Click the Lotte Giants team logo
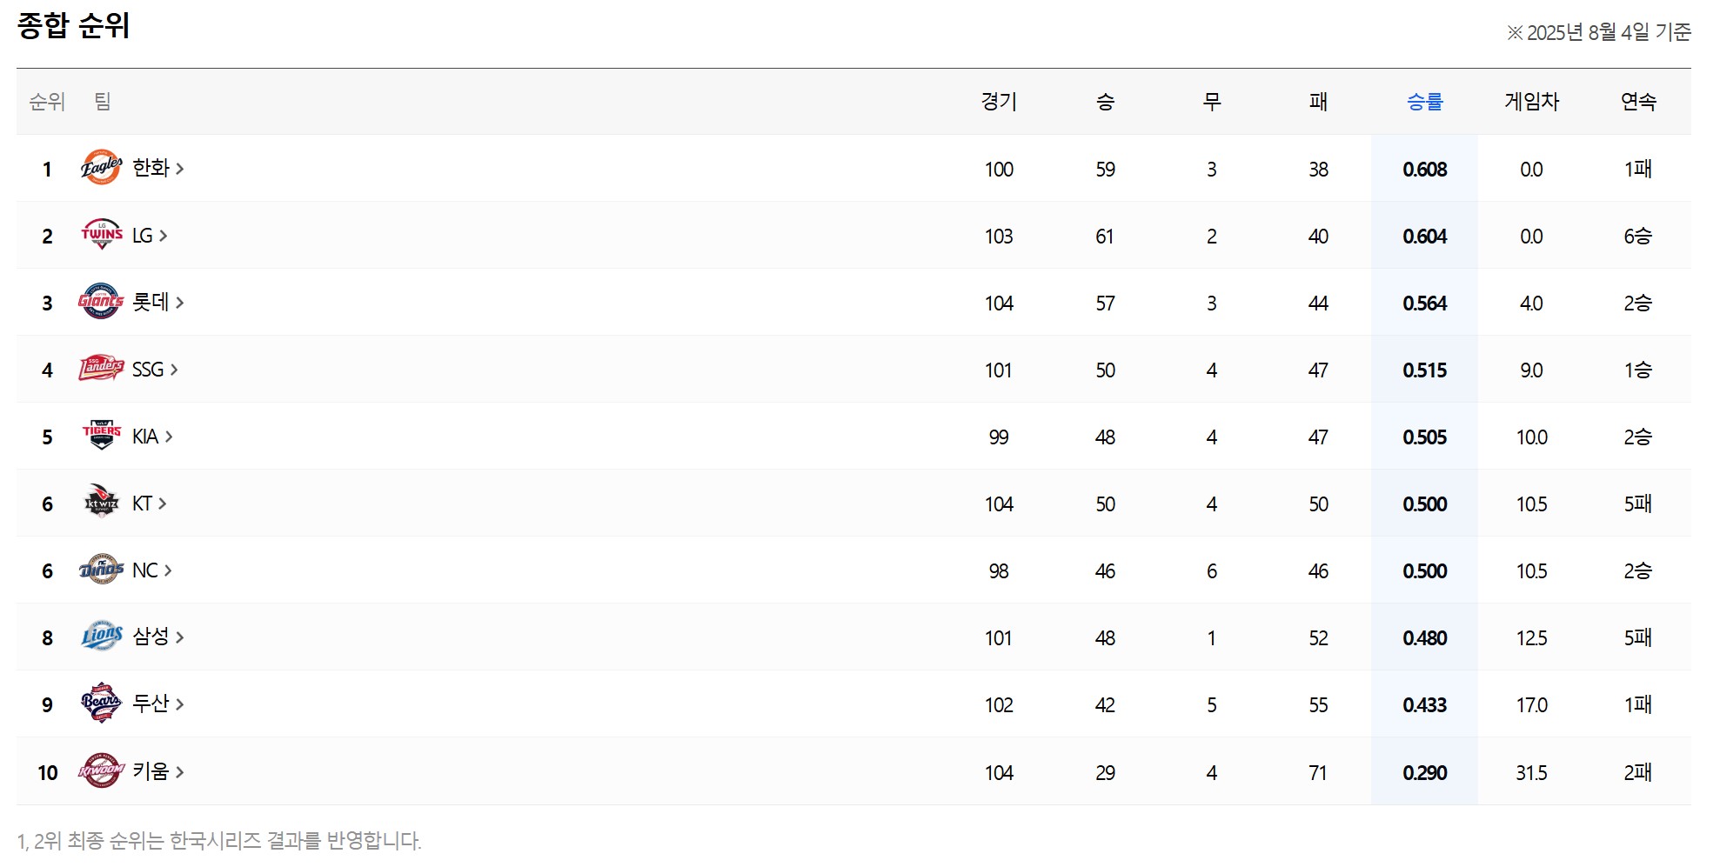Viewport: 1720px width, 867px height. tap(101, 302)
